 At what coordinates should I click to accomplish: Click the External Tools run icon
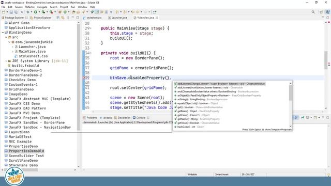click(x=51, y=12)
